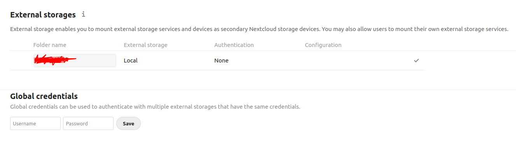Click the Authentication column header

pos(234,45)
